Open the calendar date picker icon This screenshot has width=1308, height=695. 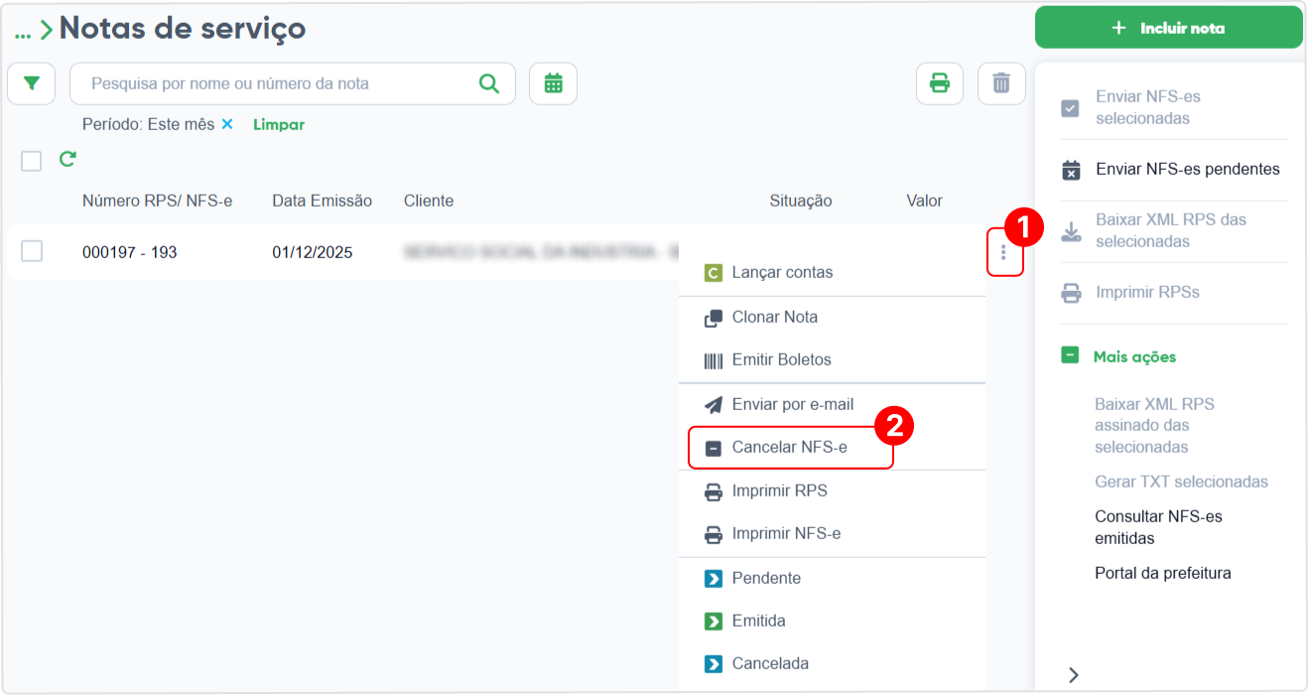[x=553, y=84]
